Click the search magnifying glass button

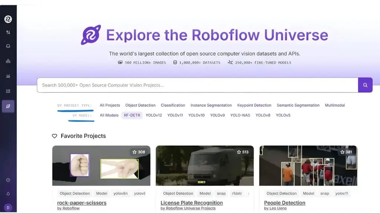(x=365, y=85)
